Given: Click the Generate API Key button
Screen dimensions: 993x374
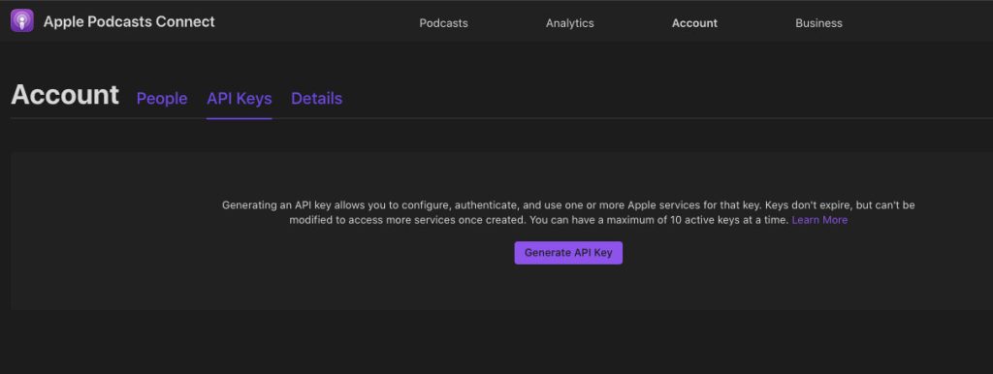Looking at the screenshot, I should (x=568, y=253).
